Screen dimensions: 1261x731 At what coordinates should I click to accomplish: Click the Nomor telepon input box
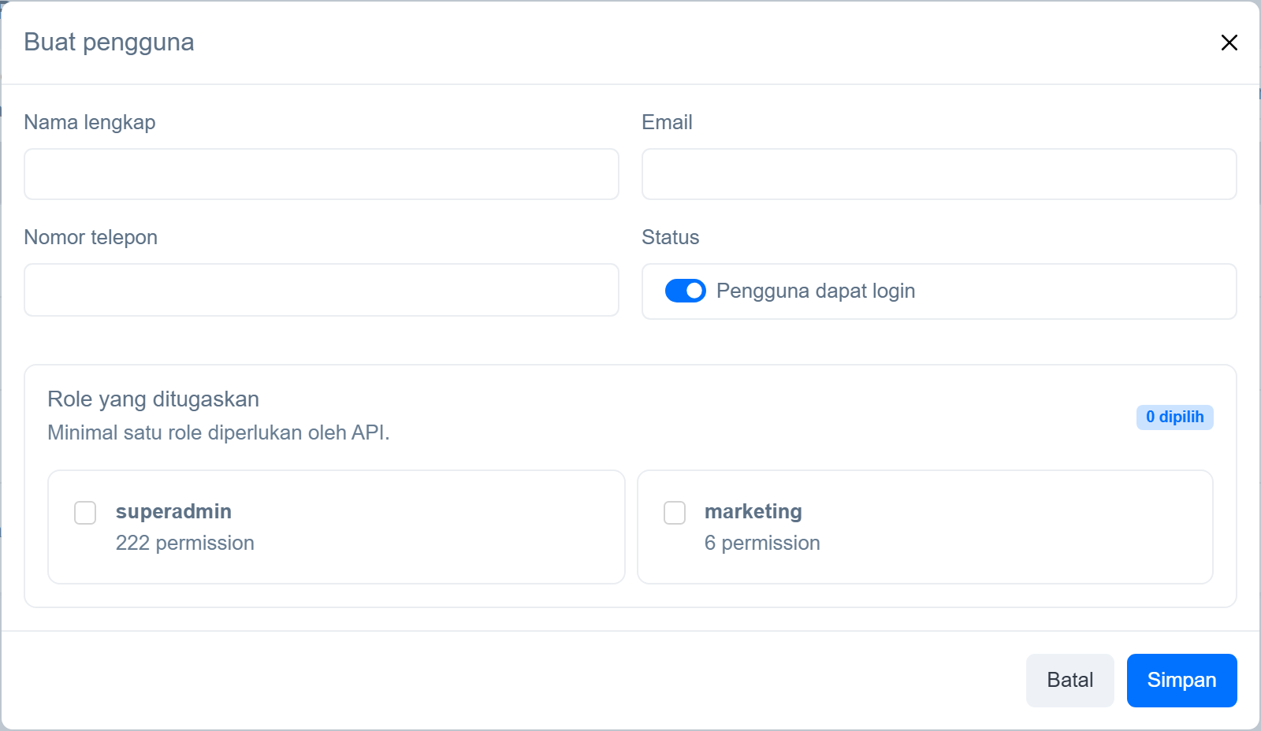point(322,290)
